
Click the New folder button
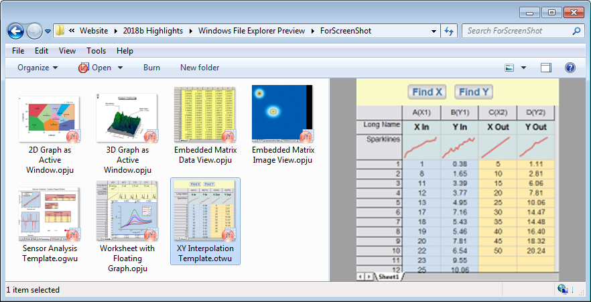(200, 68)
